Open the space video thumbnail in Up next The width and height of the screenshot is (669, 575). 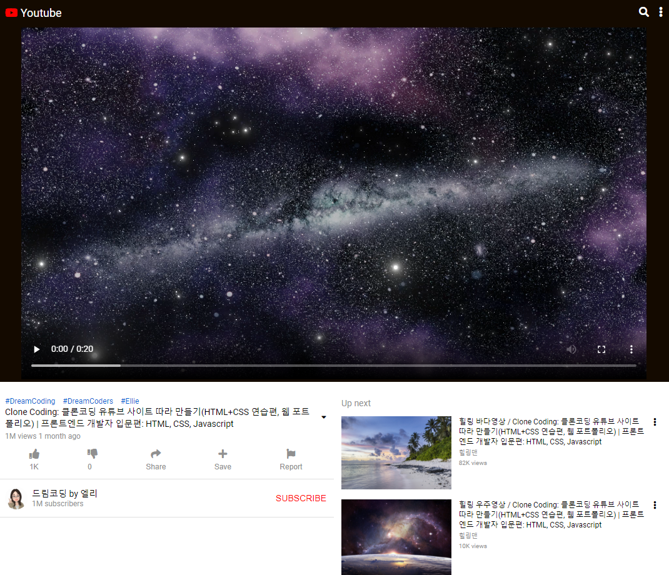396,537
